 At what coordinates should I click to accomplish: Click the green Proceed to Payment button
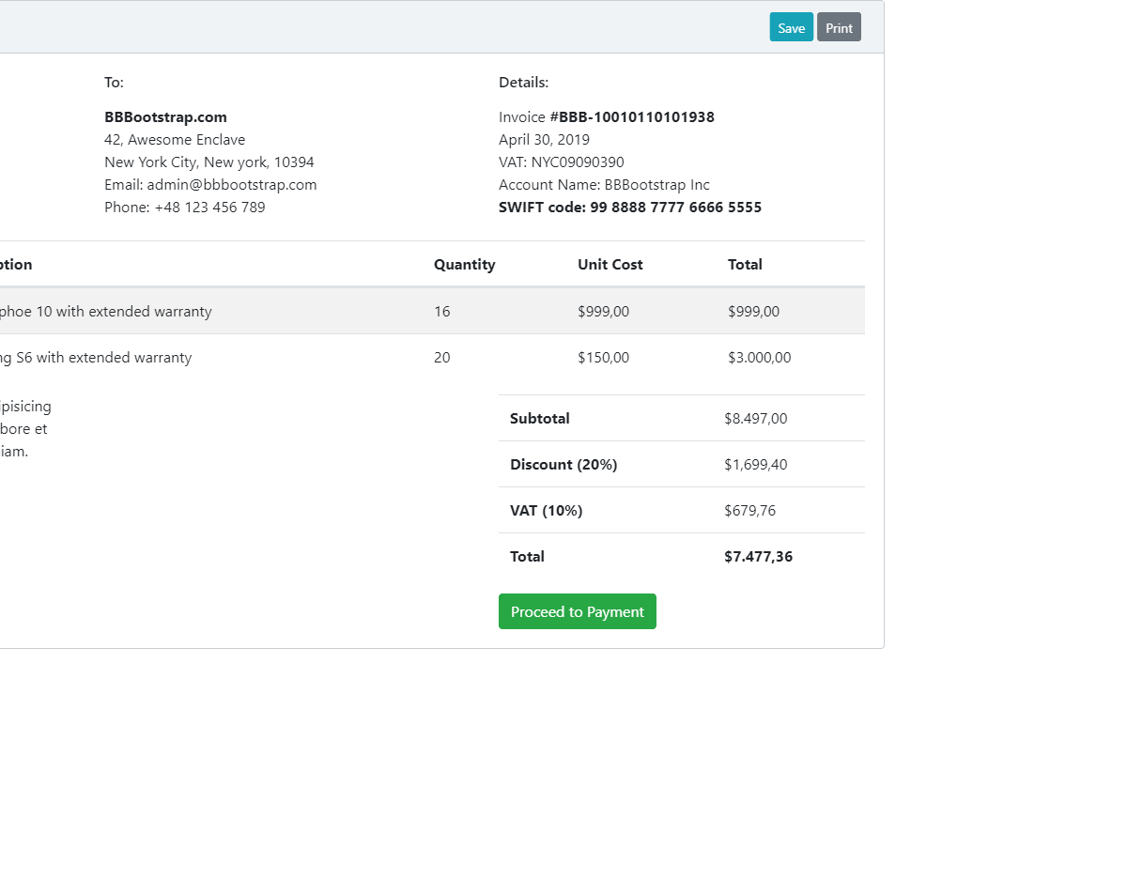(x=578, y=611)
